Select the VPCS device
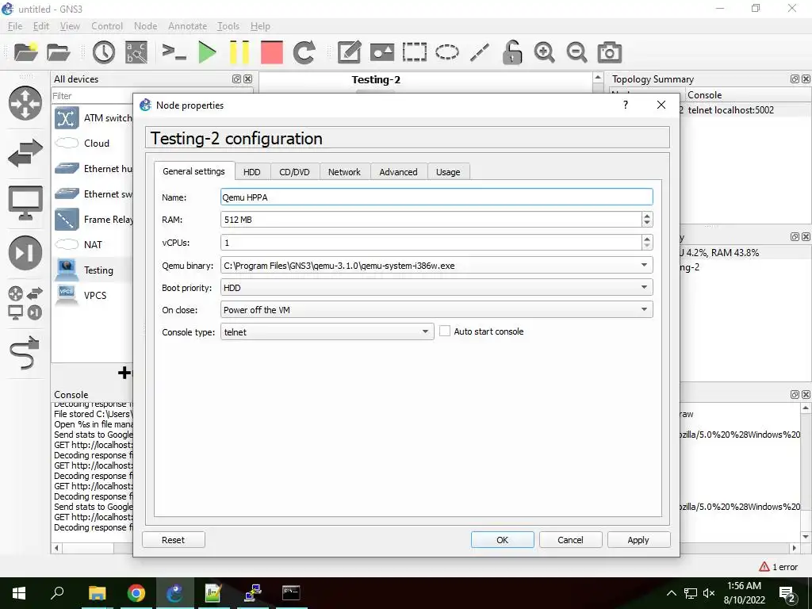812x609 pixels. click(x=93, y=296)
